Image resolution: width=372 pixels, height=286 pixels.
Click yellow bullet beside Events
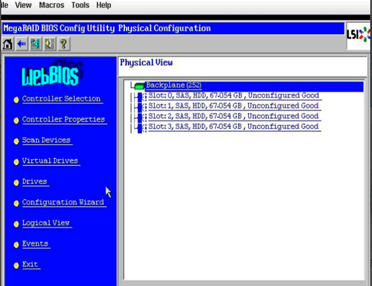point(16,245)
